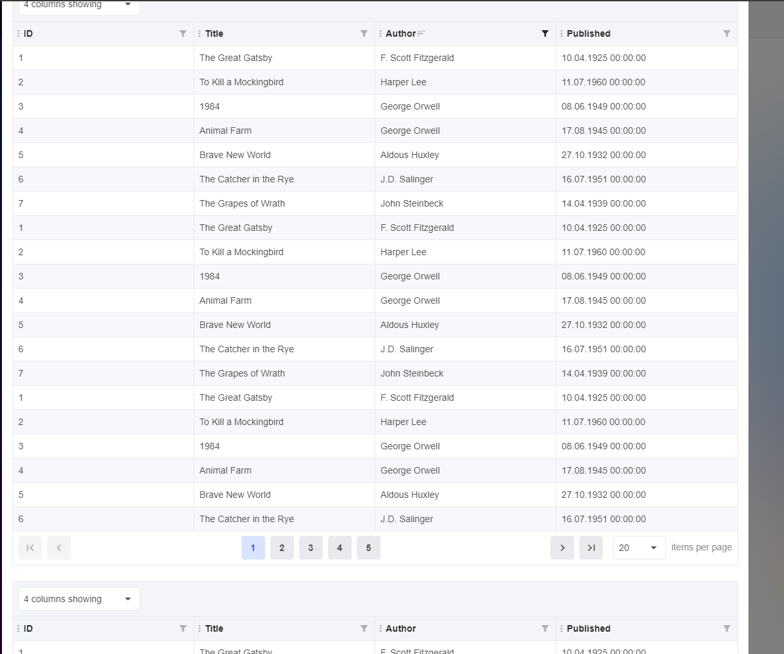Image resolution: width=784 pixels, height=654 pixels.
Task: Open filter for ID column in top grid
Action: click(183, 33)
